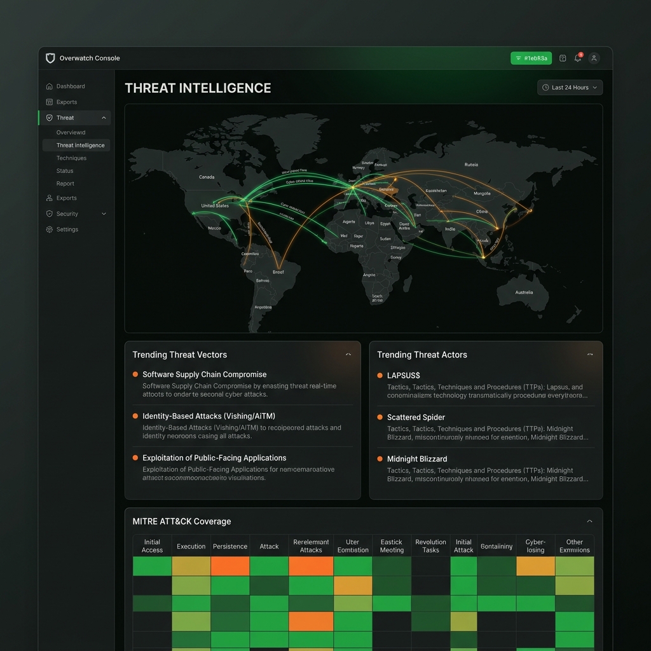Click orange cell in Persistence first row
Image resolution: width=651 pixels, height=651 pixels.
[x=230, y=566]
